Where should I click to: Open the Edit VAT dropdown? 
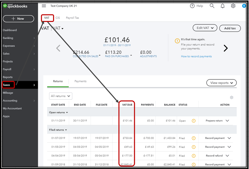(x=205, y=28)
